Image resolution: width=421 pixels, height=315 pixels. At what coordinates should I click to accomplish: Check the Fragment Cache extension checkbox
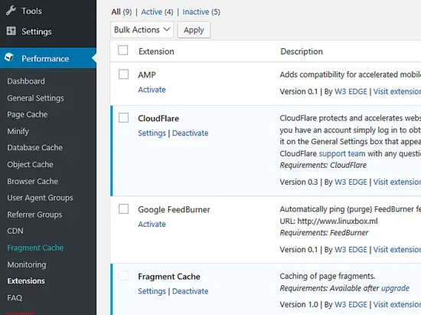coord(123,276)
